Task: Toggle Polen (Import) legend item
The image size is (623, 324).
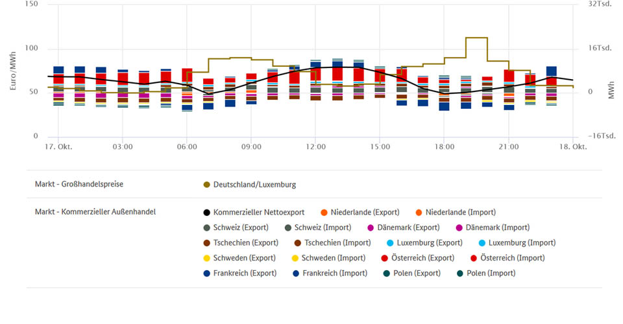Action: tap(486, 273)
